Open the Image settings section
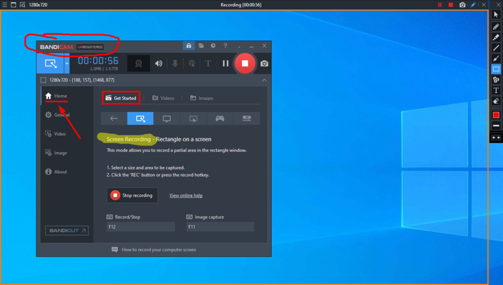The height and width of the screenshot is (285, 503). (57, 153)
